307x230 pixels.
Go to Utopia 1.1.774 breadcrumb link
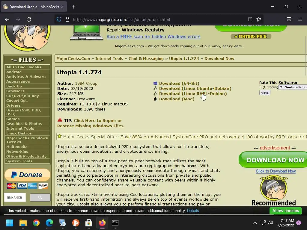pyautogui.click(x=184, y=58)
